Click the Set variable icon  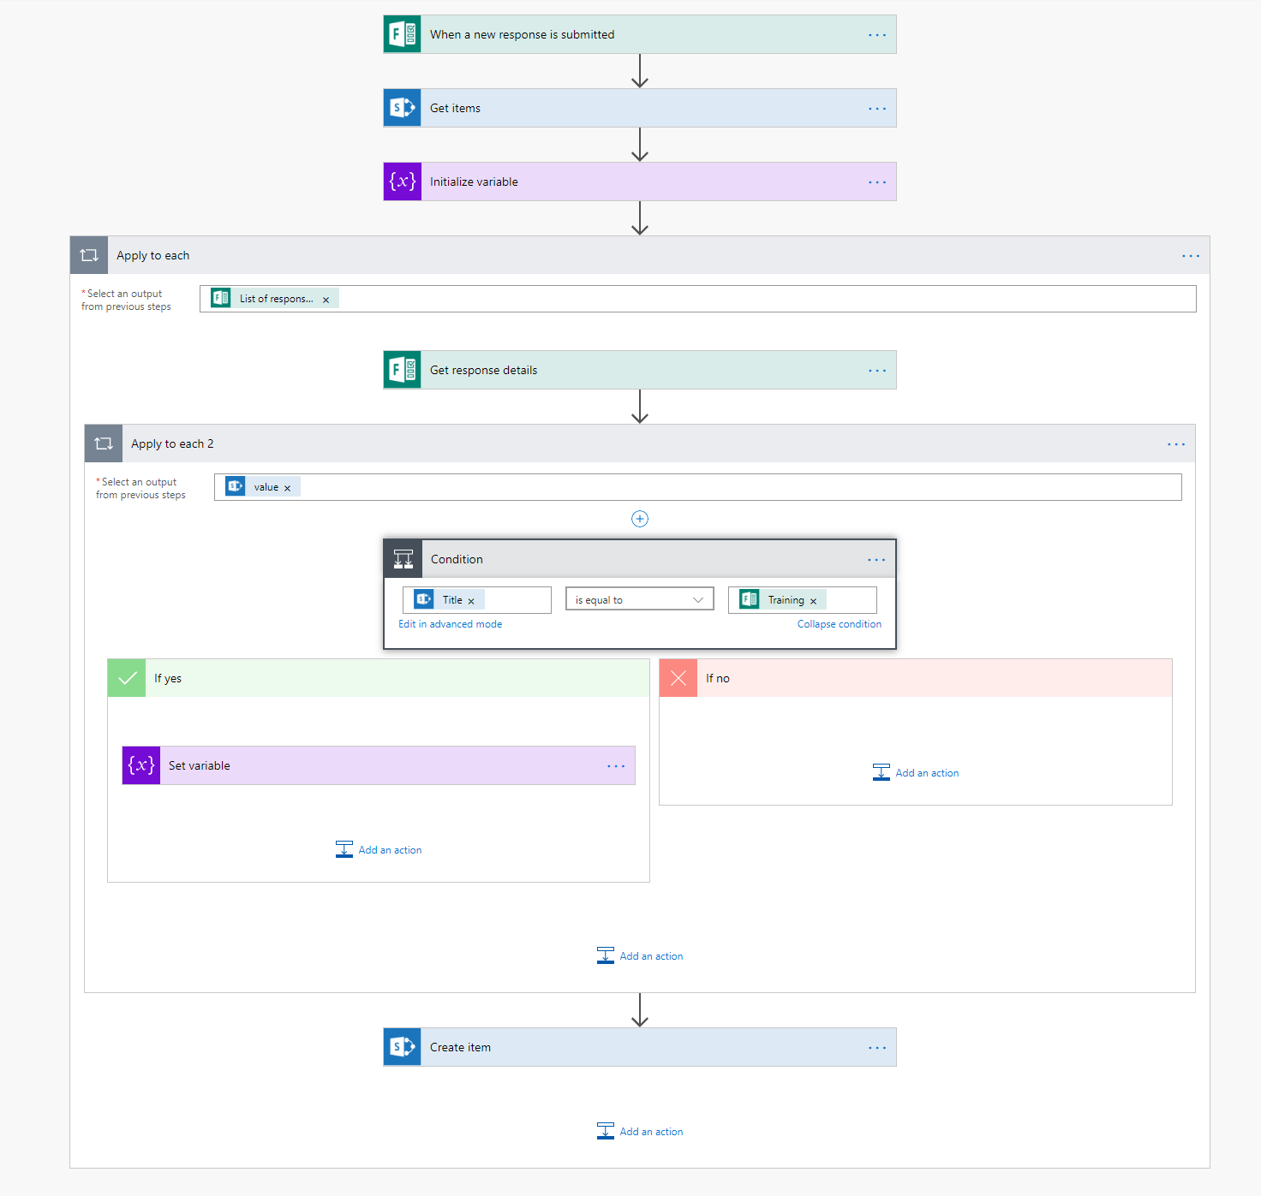(x=141, y=765)
